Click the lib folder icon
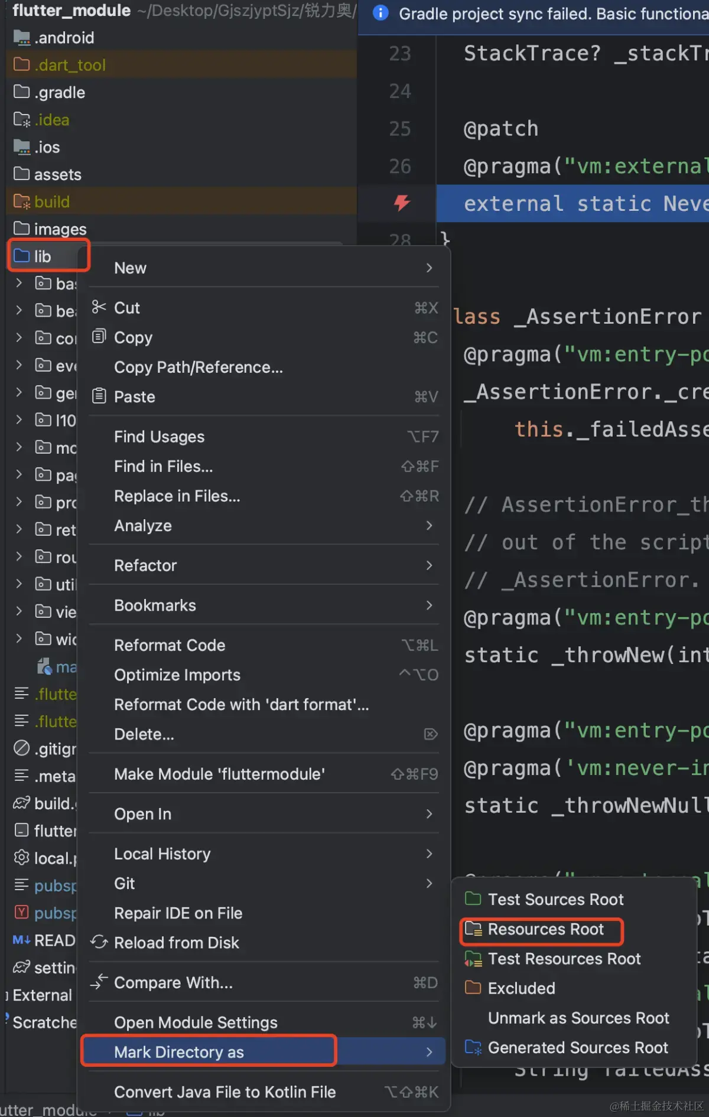The image size is (709, 1117). pos(21,256)
